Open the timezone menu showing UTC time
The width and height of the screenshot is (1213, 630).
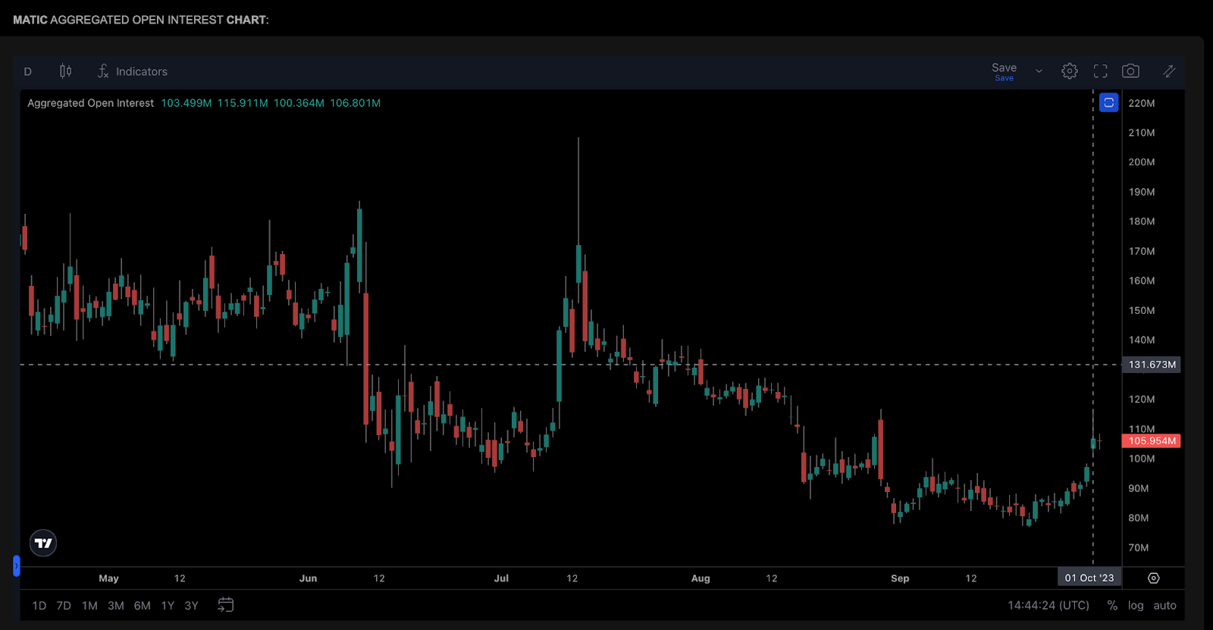click(x=1048, y=605)
